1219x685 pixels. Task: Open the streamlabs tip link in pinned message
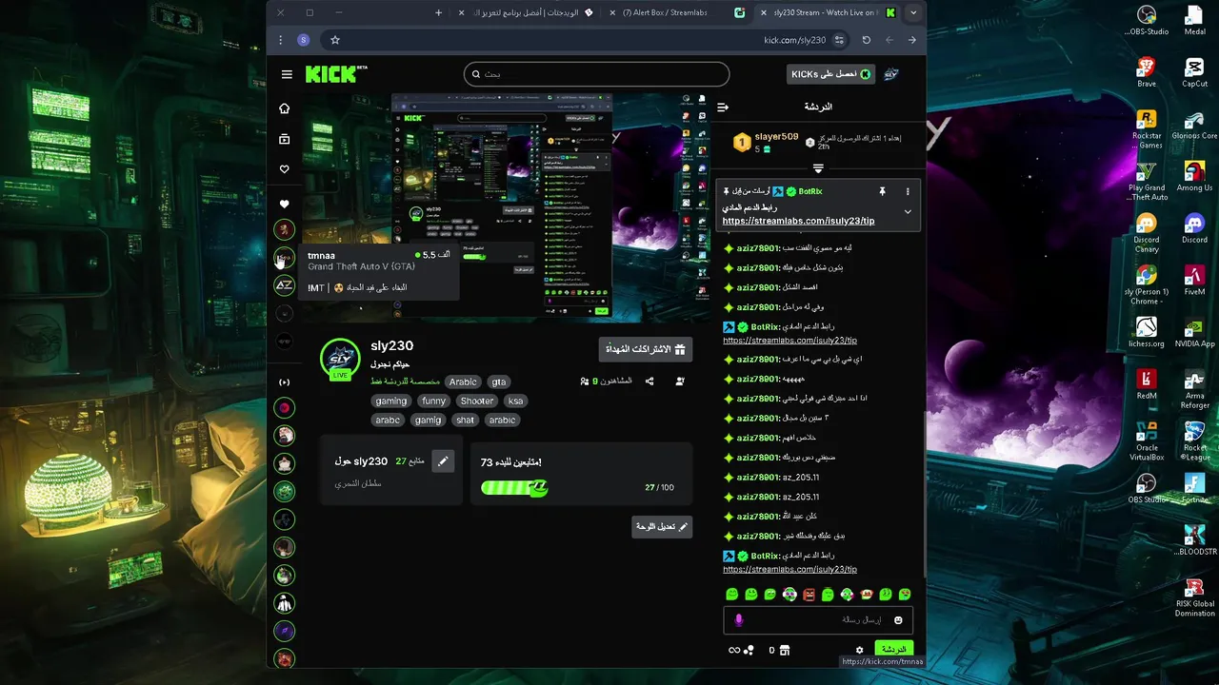[798, 221]
